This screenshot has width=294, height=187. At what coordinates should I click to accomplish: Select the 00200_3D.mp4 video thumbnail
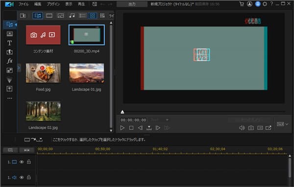(x=87, y=35)
